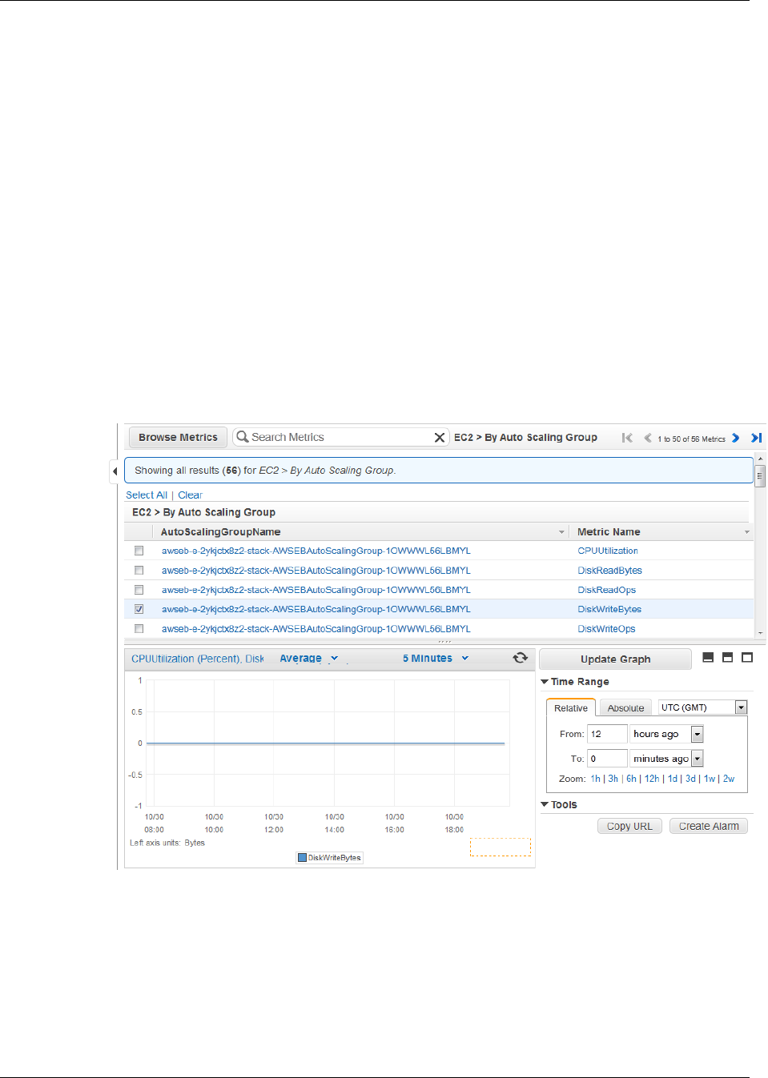Click the To minutes input field

[607, 759]
